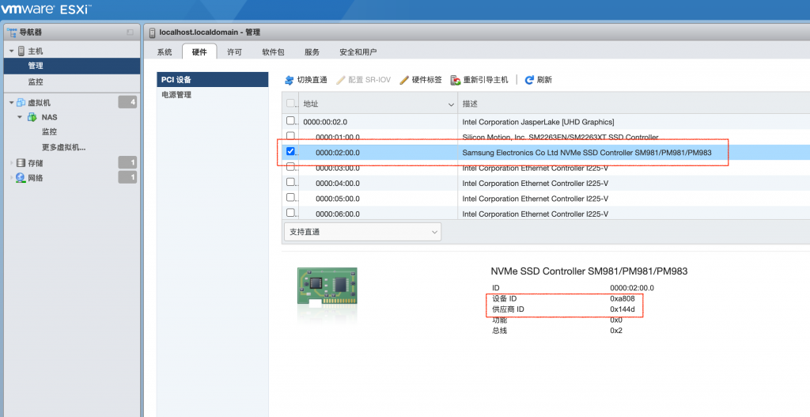
Task: Select Monitor under NAS virtual machine
Action: point(49,132)
